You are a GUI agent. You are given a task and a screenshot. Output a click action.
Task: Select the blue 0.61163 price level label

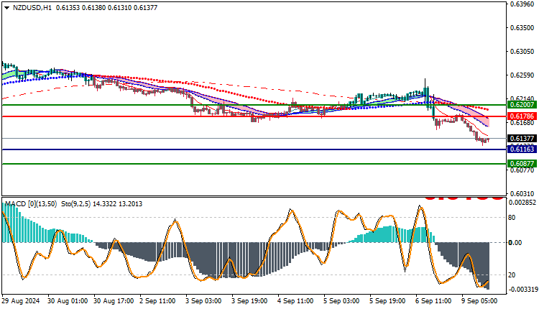522,149
